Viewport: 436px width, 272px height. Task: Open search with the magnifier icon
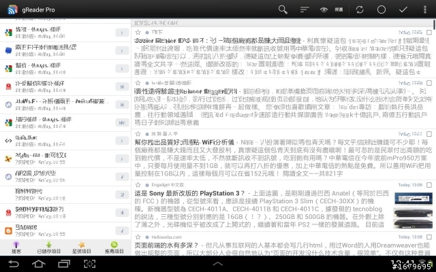283,10
